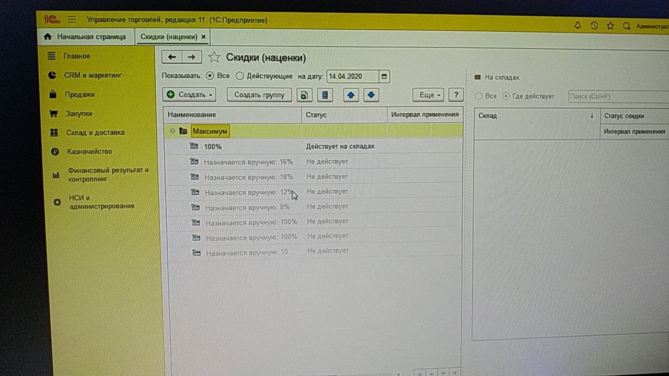Click the Главное sidebar icon

pos(51,56)
